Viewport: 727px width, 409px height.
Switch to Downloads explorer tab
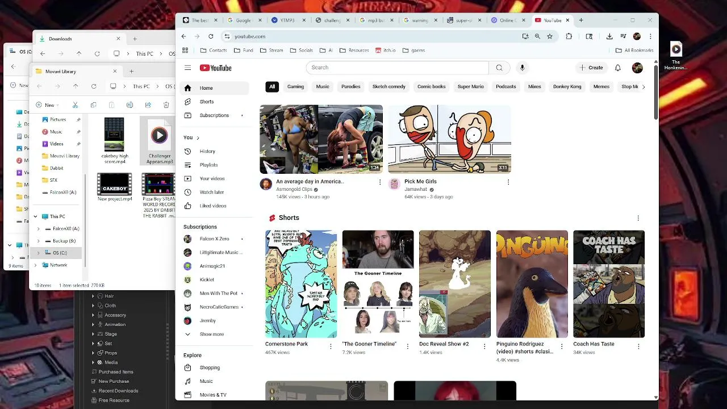tap(78, 39)
